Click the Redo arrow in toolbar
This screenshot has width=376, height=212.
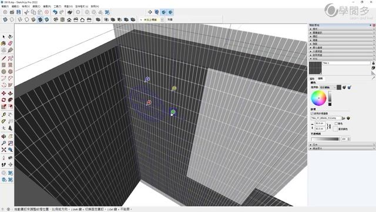pos(62,12)
